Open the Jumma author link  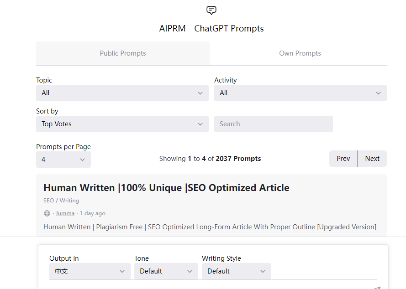[x=65, y=213]
